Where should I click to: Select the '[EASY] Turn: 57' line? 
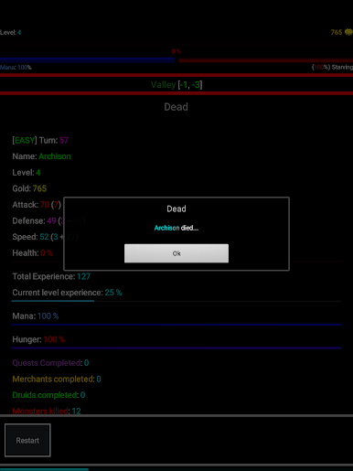(40, 140)
